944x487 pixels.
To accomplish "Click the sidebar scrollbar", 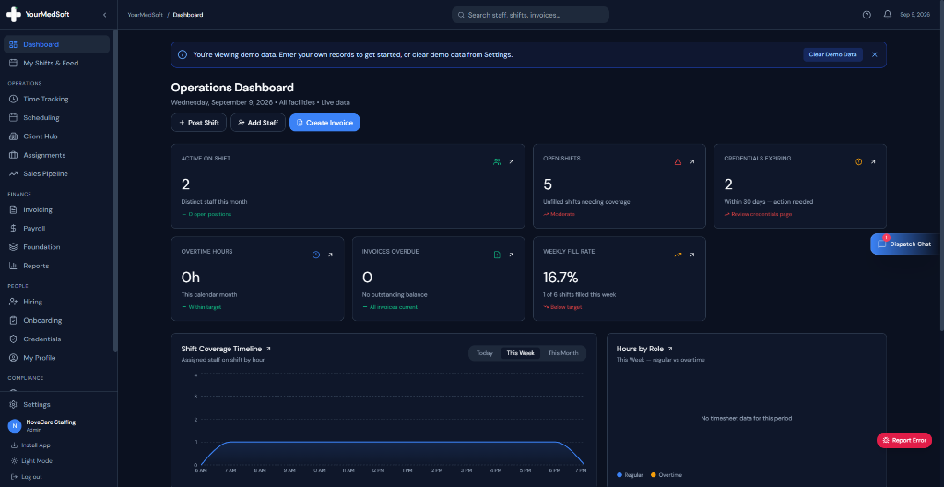I will pos(115,191).
